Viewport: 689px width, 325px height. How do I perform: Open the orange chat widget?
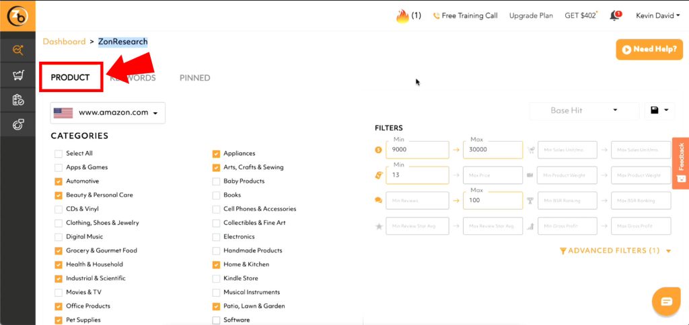click(x=666, y=301)
